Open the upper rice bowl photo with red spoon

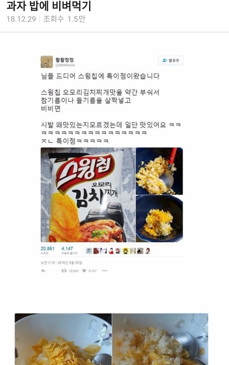point(159,171)
